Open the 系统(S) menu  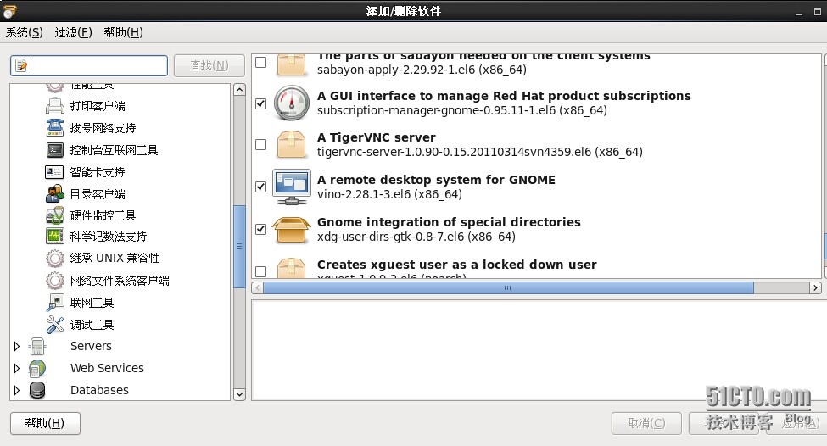(25, 33)
